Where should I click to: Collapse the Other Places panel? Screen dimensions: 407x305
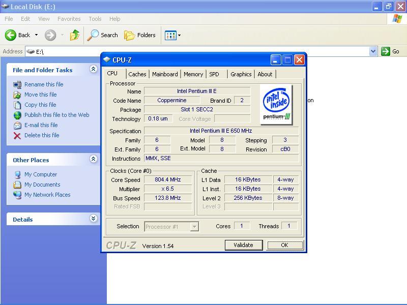pos(94,159)
